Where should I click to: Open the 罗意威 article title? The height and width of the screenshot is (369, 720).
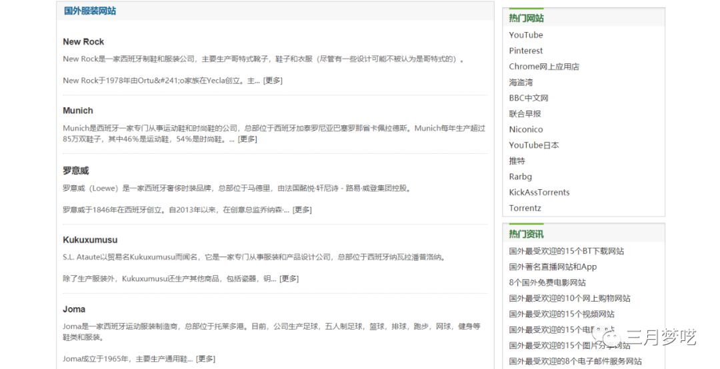[76, 171]
